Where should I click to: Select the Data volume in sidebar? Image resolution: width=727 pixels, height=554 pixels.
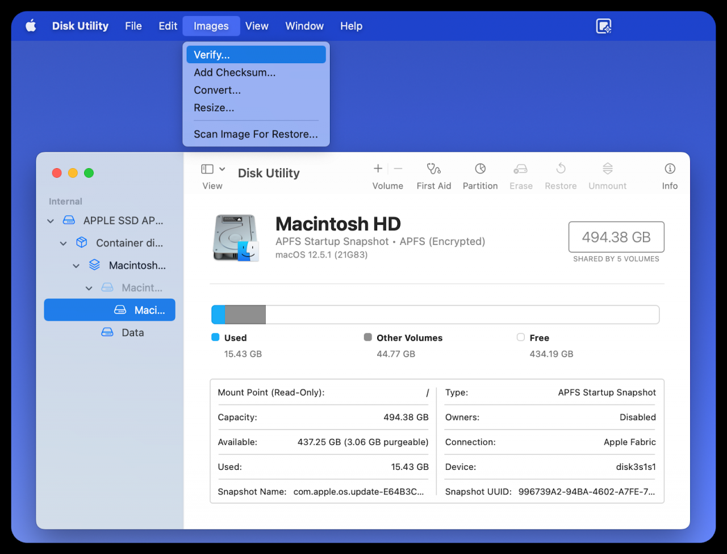click(132, 333)
